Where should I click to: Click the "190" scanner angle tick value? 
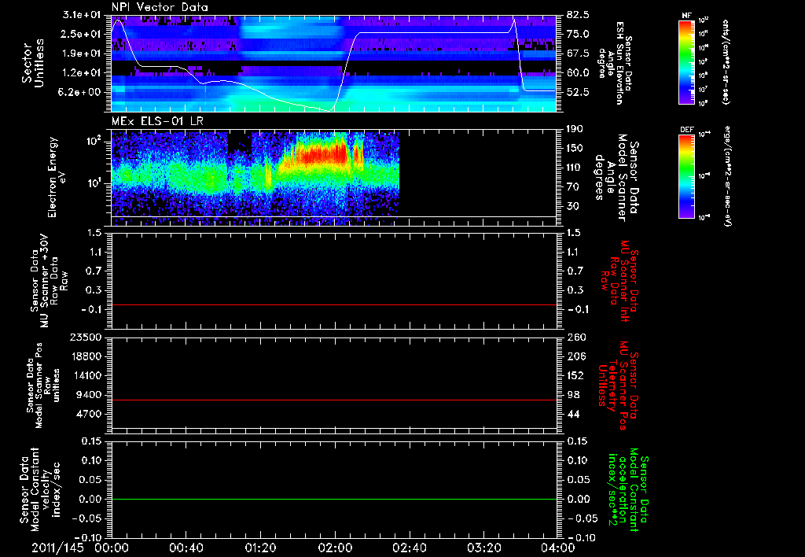pyautogui.click(x=575, y=129)
